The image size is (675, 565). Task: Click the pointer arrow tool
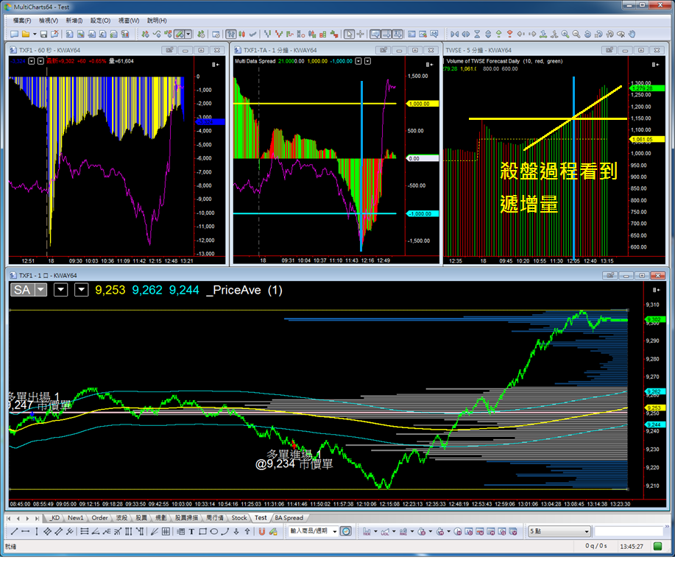[x=349, y=34]
